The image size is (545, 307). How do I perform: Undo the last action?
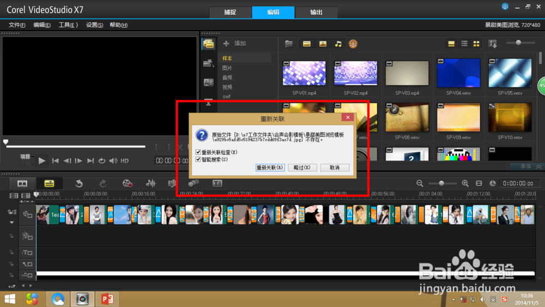(x=79, y=184)
